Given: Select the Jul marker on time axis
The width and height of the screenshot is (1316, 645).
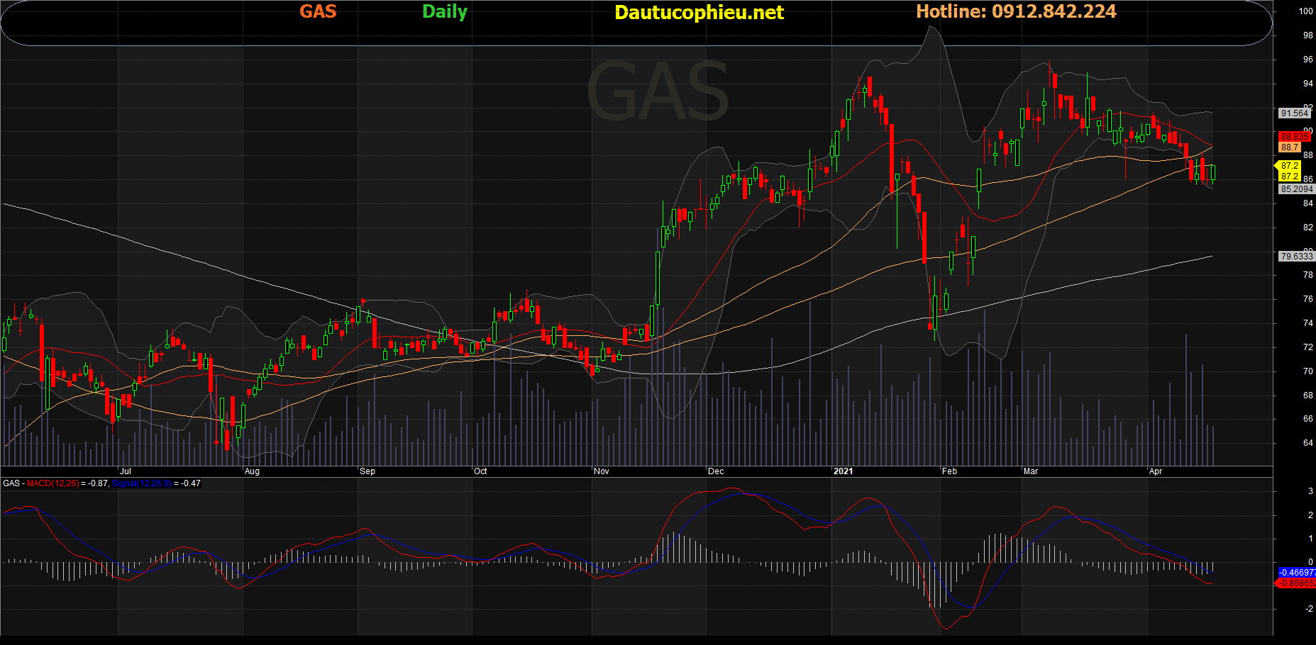Looking at the screenshot, I should pyautogui.click(x=126, y=471).
